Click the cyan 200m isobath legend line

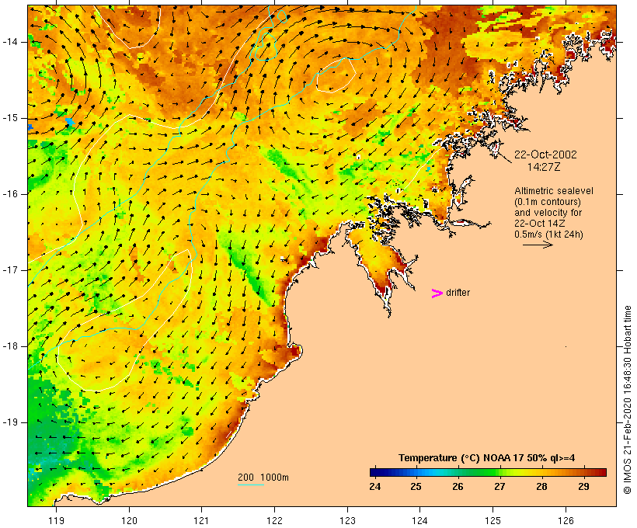click(251, 485)
